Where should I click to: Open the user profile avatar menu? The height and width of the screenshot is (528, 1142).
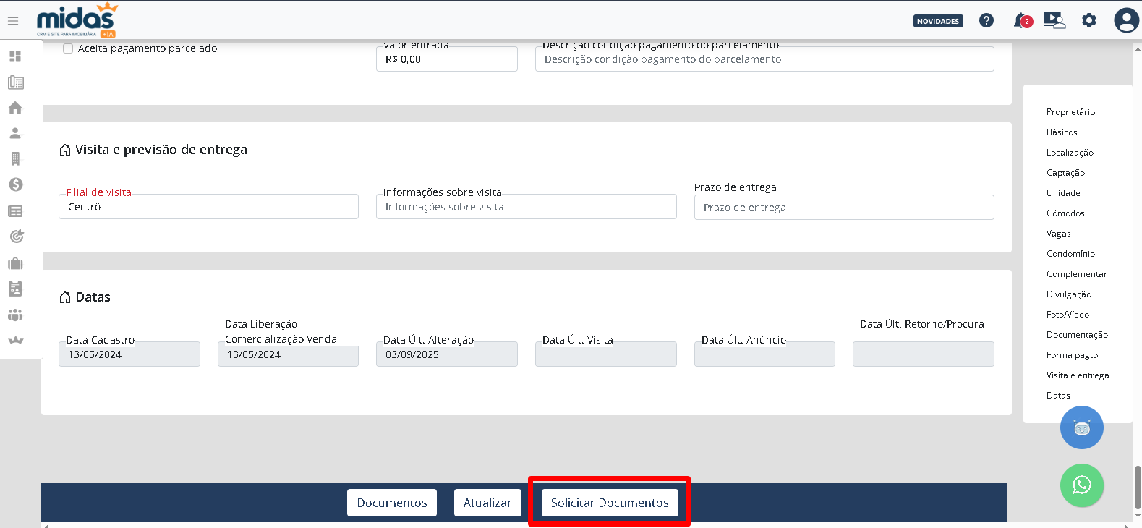click(x=1125, y=20)
